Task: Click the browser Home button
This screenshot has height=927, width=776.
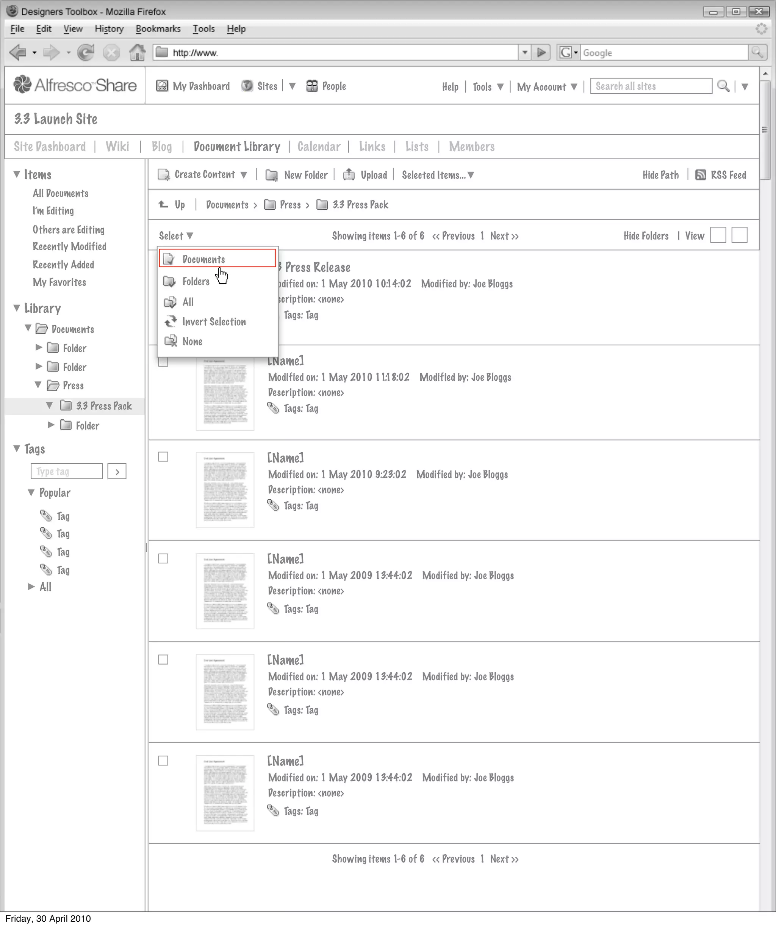Action: coord(137,53)
